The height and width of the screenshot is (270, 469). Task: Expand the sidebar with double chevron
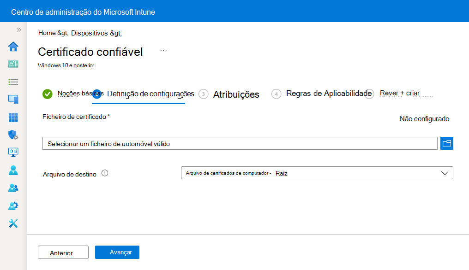[x=19, y=29]
